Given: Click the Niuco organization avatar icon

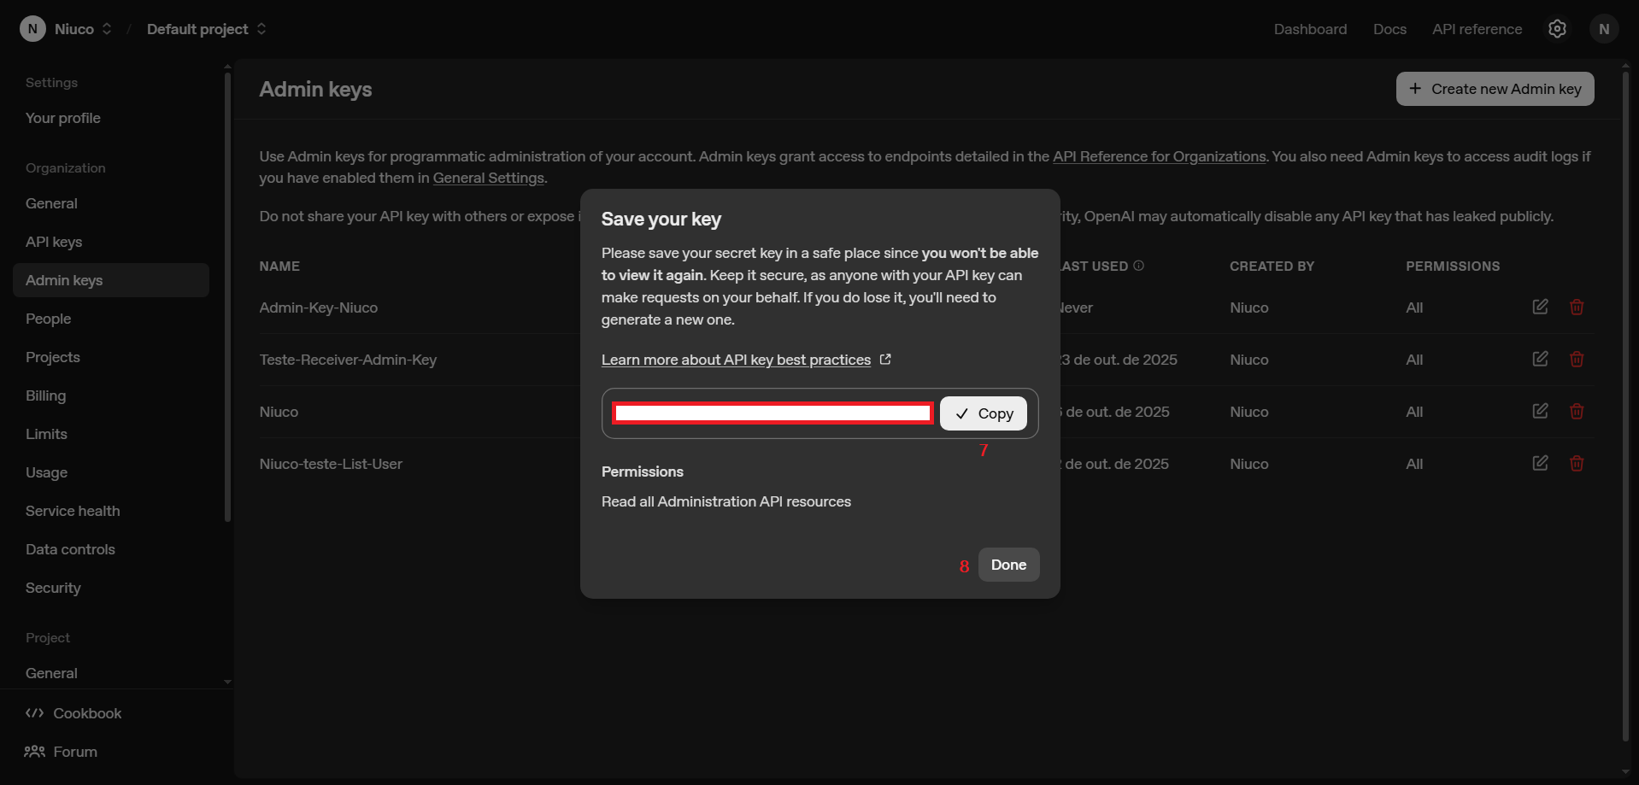Looking at the screenshot, I should point(32,29).
